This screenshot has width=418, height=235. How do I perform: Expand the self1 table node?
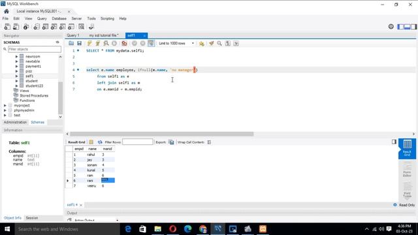16,76
